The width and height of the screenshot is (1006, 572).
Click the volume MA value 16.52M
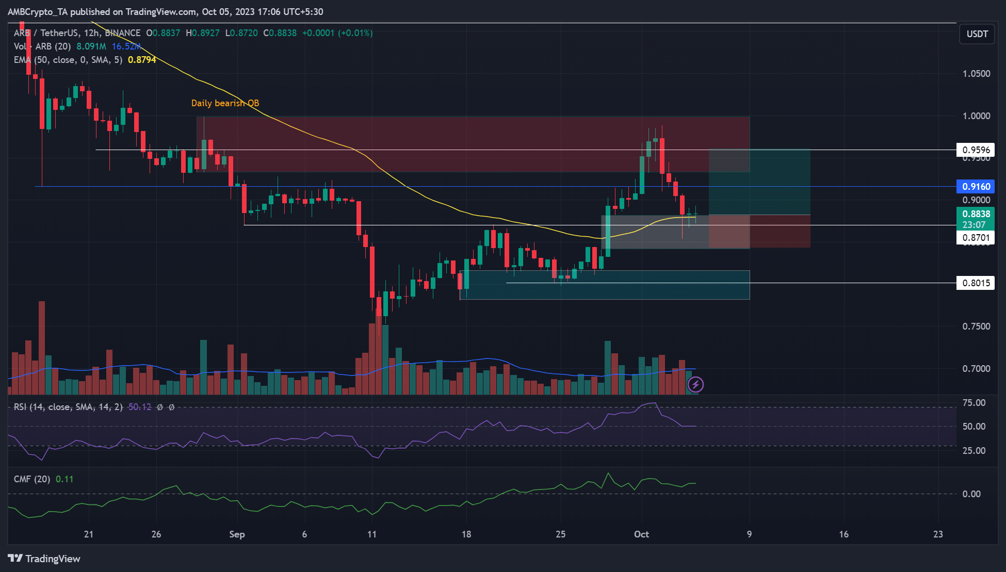tap(126, 46)
